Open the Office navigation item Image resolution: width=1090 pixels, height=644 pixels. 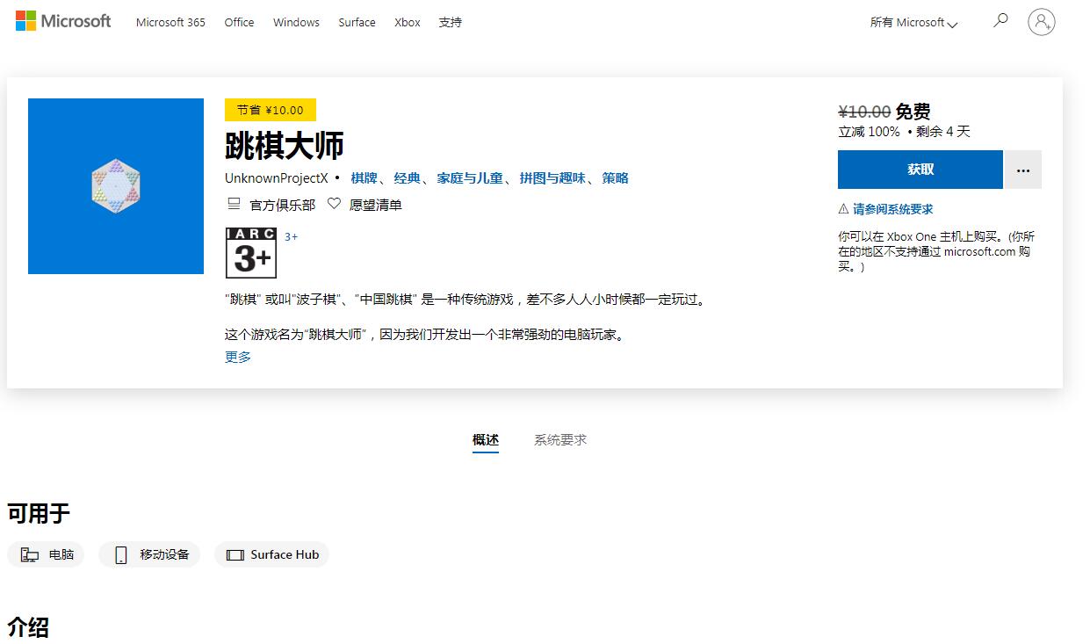[x=239, y=22]
